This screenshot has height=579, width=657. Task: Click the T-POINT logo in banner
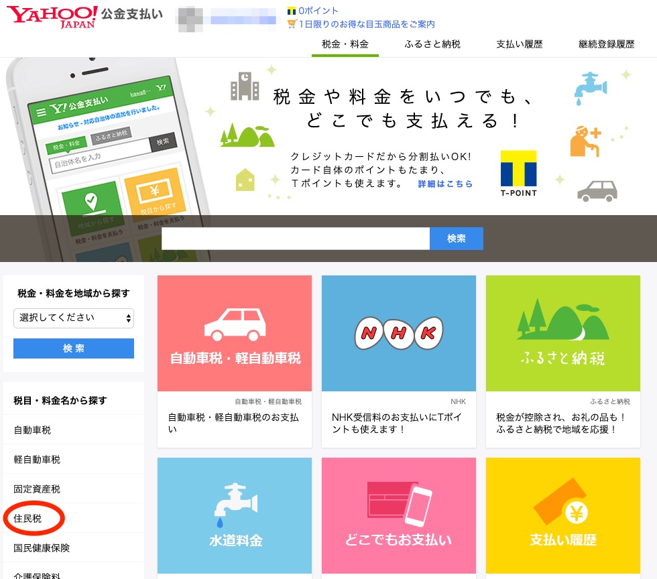(518, 173)
